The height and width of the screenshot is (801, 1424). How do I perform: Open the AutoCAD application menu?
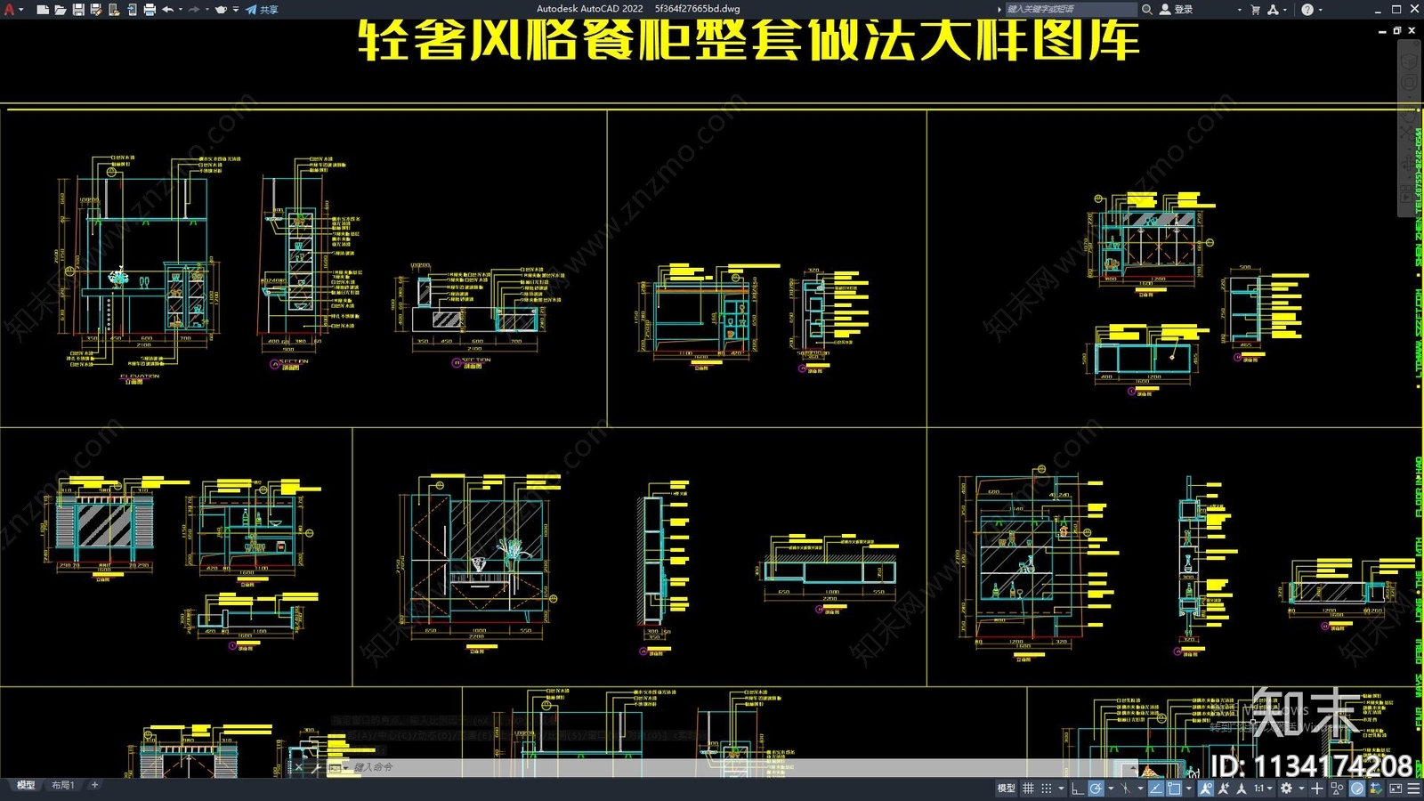click(10, 9)
